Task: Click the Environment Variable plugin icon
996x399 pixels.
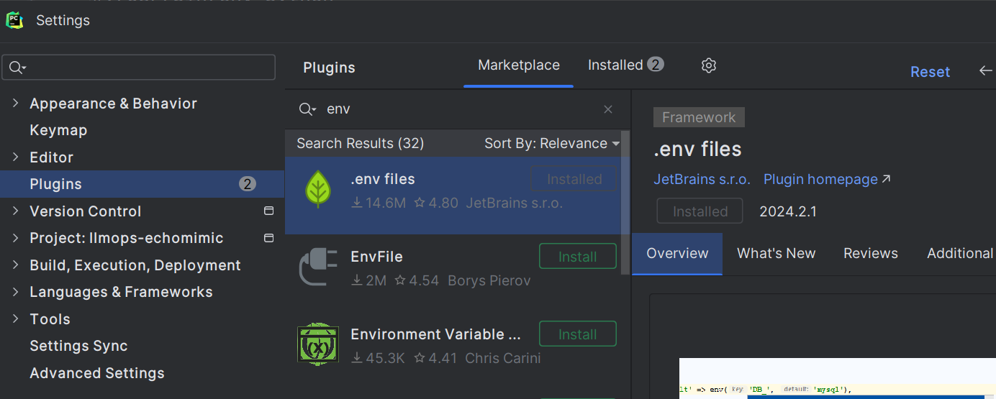Action: 318,344
